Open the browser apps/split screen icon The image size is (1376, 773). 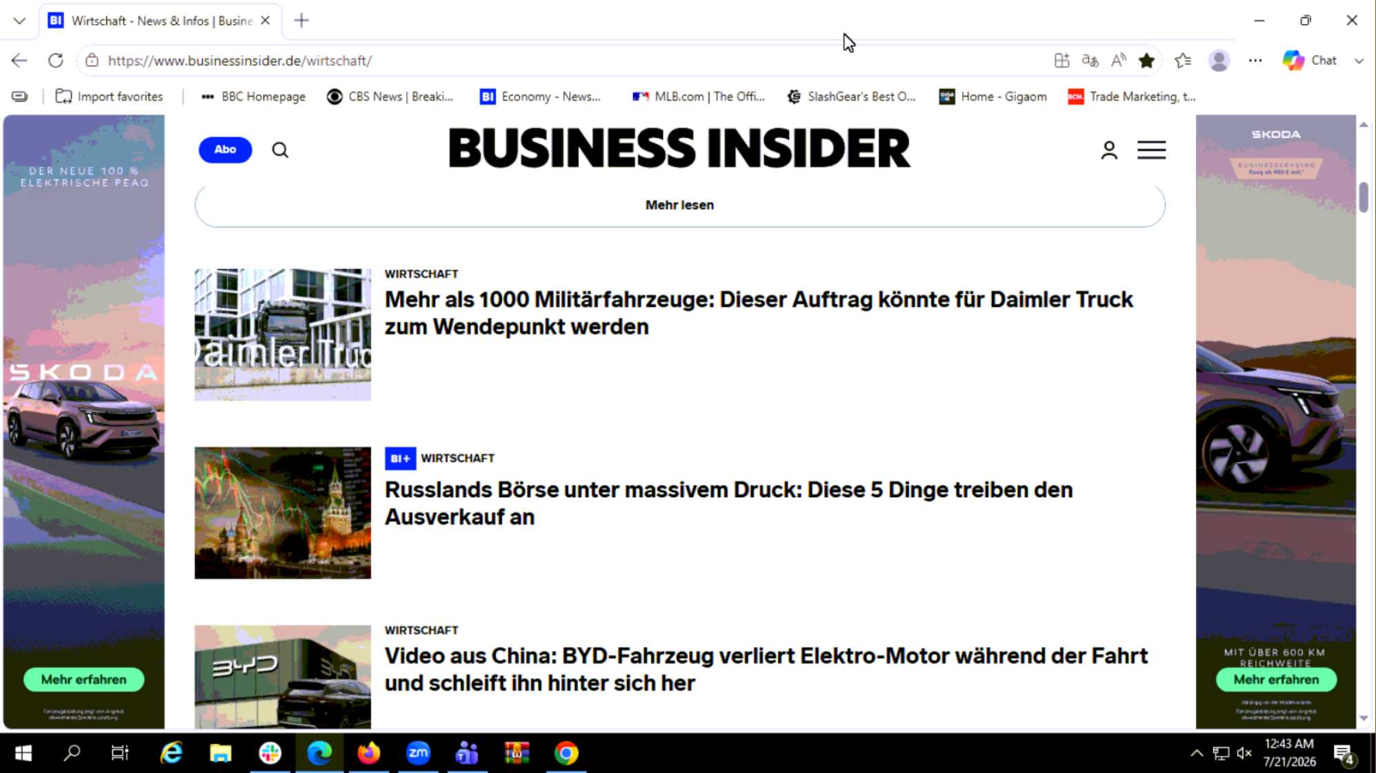point(1061,61)
